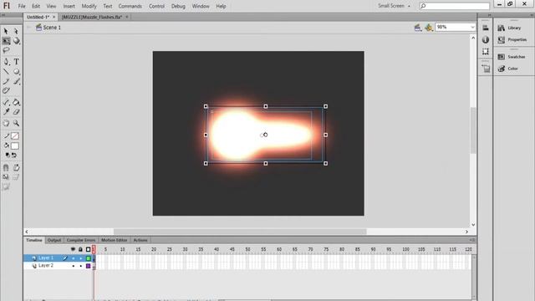This screenshot has height=301, width=535.
Task: Switch to the Compiler Errors tab
Action: 81,240
